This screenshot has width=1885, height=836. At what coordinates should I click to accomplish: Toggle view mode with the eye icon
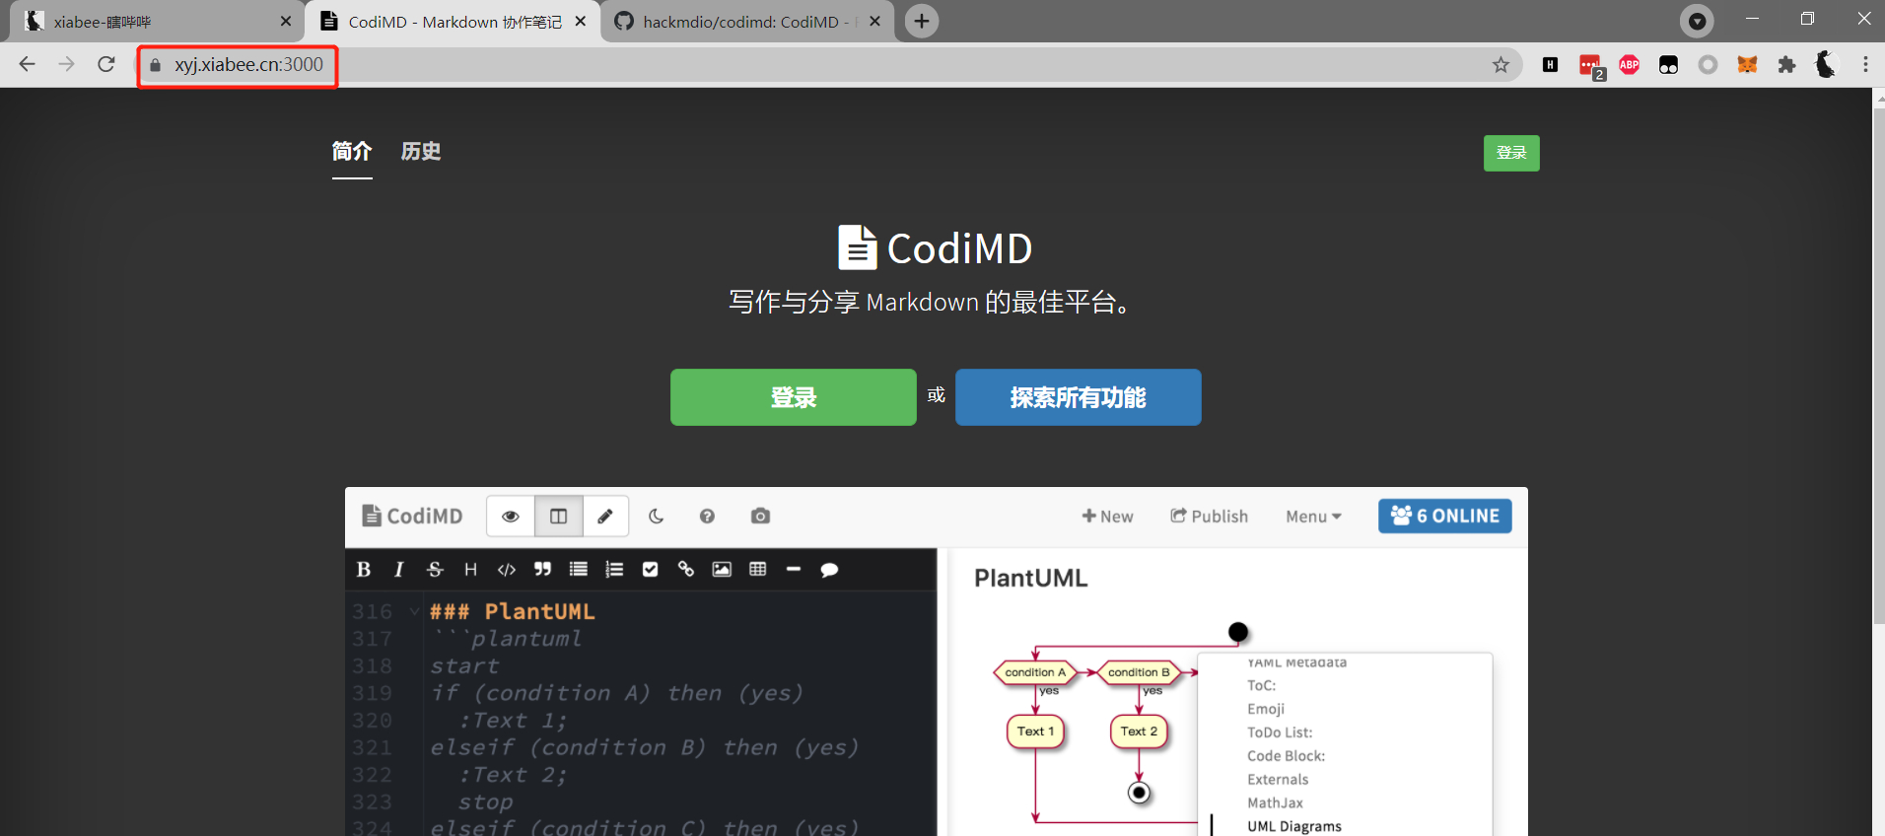(x=511, y=517)
